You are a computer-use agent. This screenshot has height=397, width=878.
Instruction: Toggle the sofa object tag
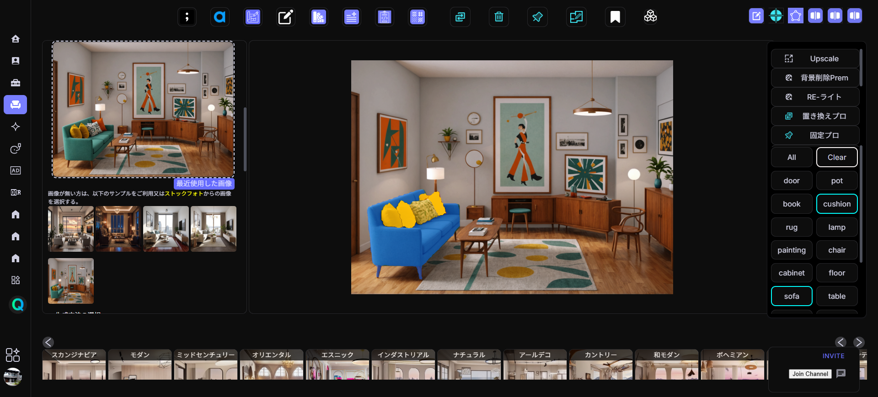(x=791, y=296)
